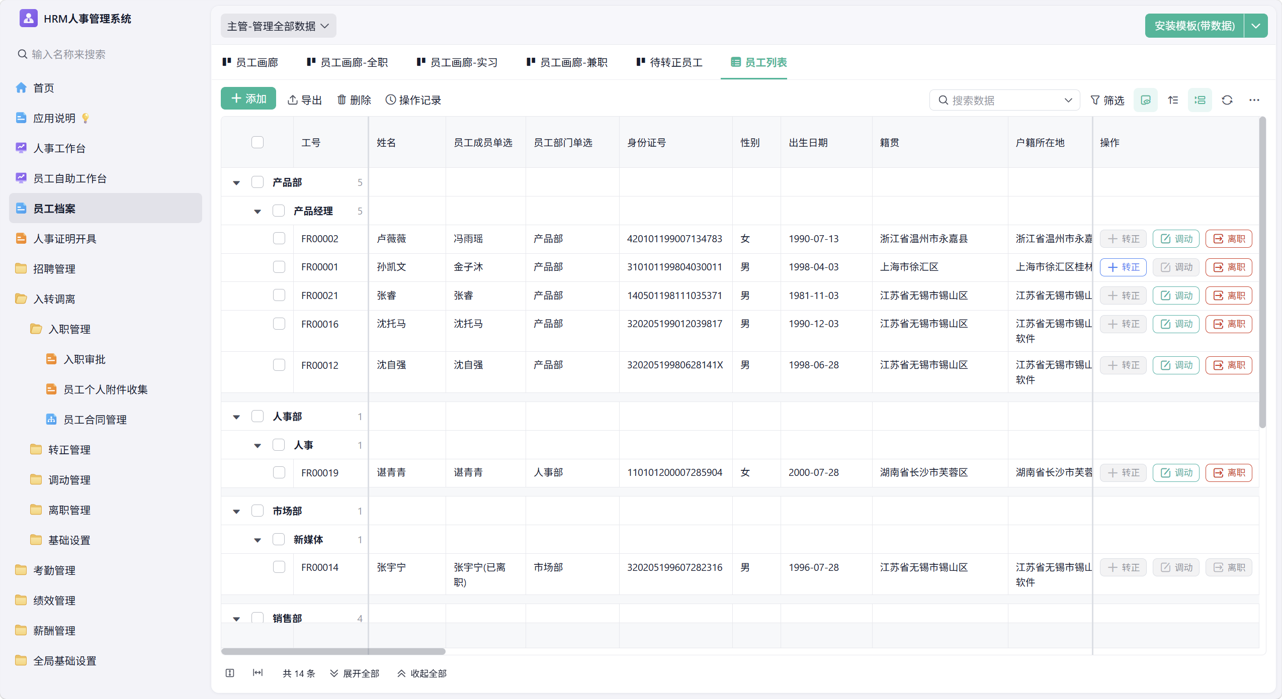Image resolution: width=1282 pixels, height=699 pixels.
Task: Select the row checkbox for FR00019
Action: point(279,472)
